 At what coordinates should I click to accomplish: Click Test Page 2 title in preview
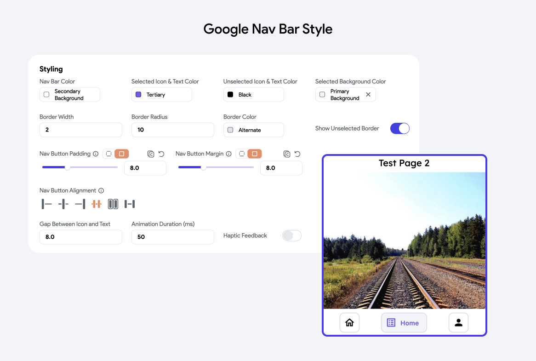(404, 163)
